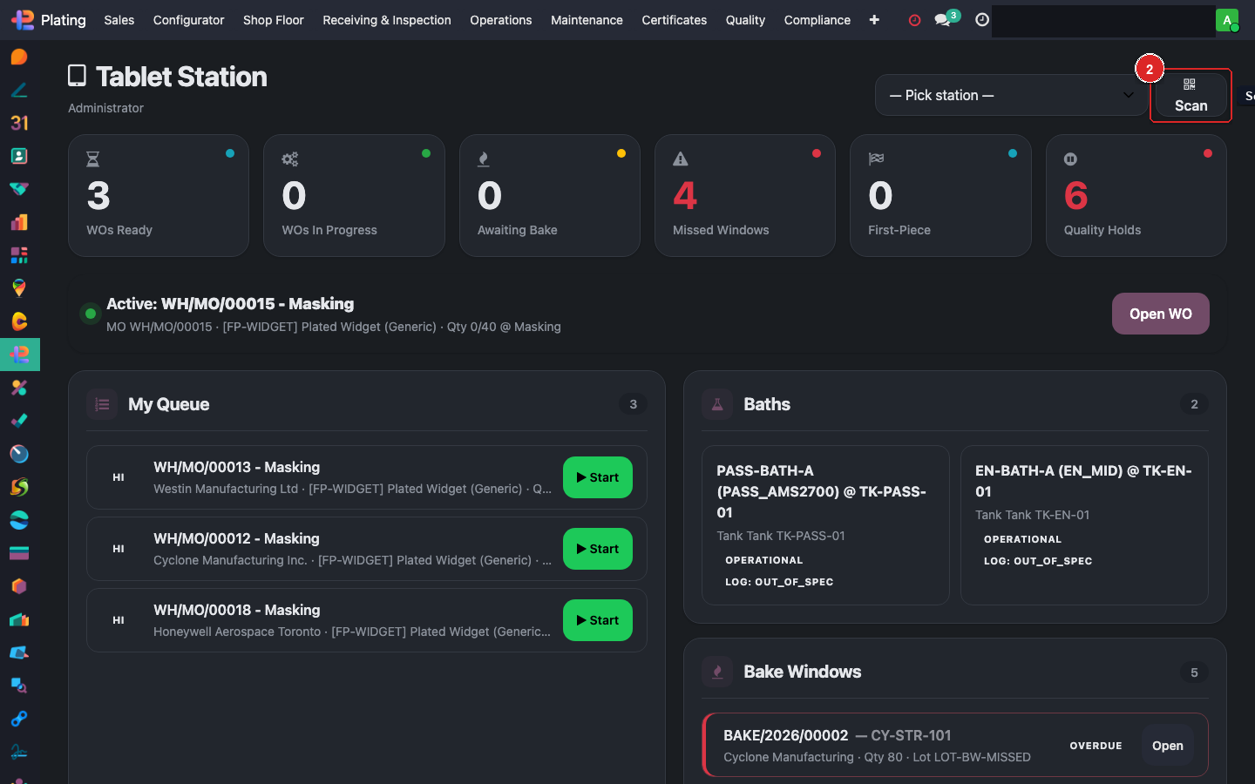Select the Quality Holds stat card

click(1136, 196)
